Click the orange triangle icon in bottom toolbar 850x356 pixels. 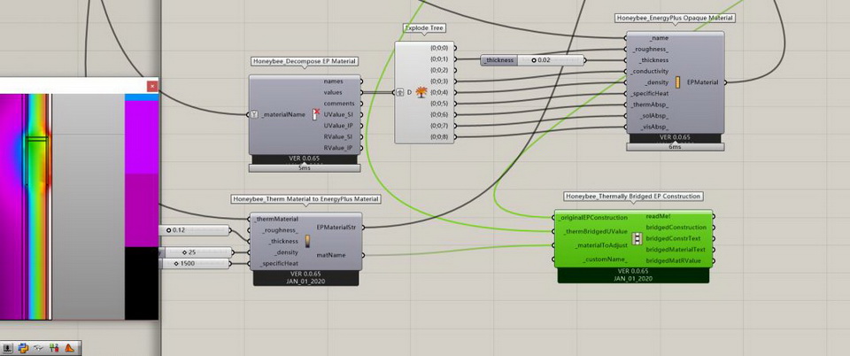click(71, 348)
